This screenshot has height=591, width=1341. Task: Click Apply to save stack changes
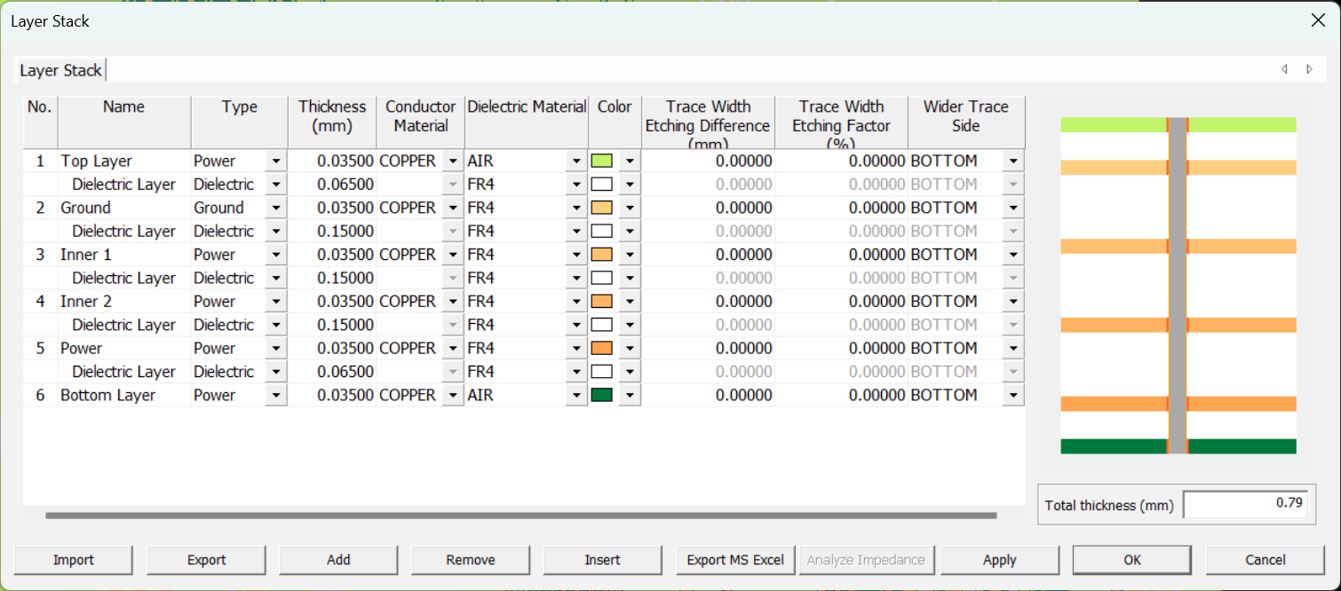coord(999,560)
